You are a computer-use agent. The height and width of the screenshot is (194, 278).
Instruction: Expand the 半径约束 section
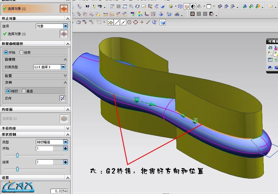[x=68, y=128]
